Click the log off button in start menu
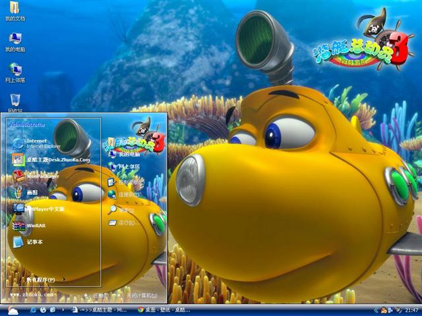 pos(94,296)
